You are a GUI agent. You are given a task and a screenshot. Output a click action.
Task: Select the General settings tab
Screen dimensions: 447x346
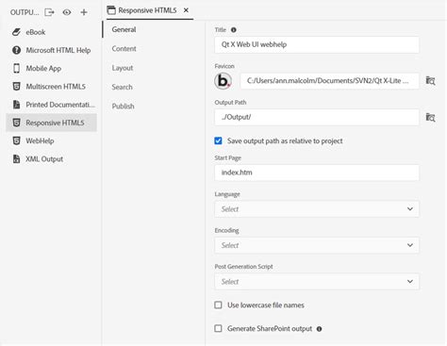click(124, 29)
